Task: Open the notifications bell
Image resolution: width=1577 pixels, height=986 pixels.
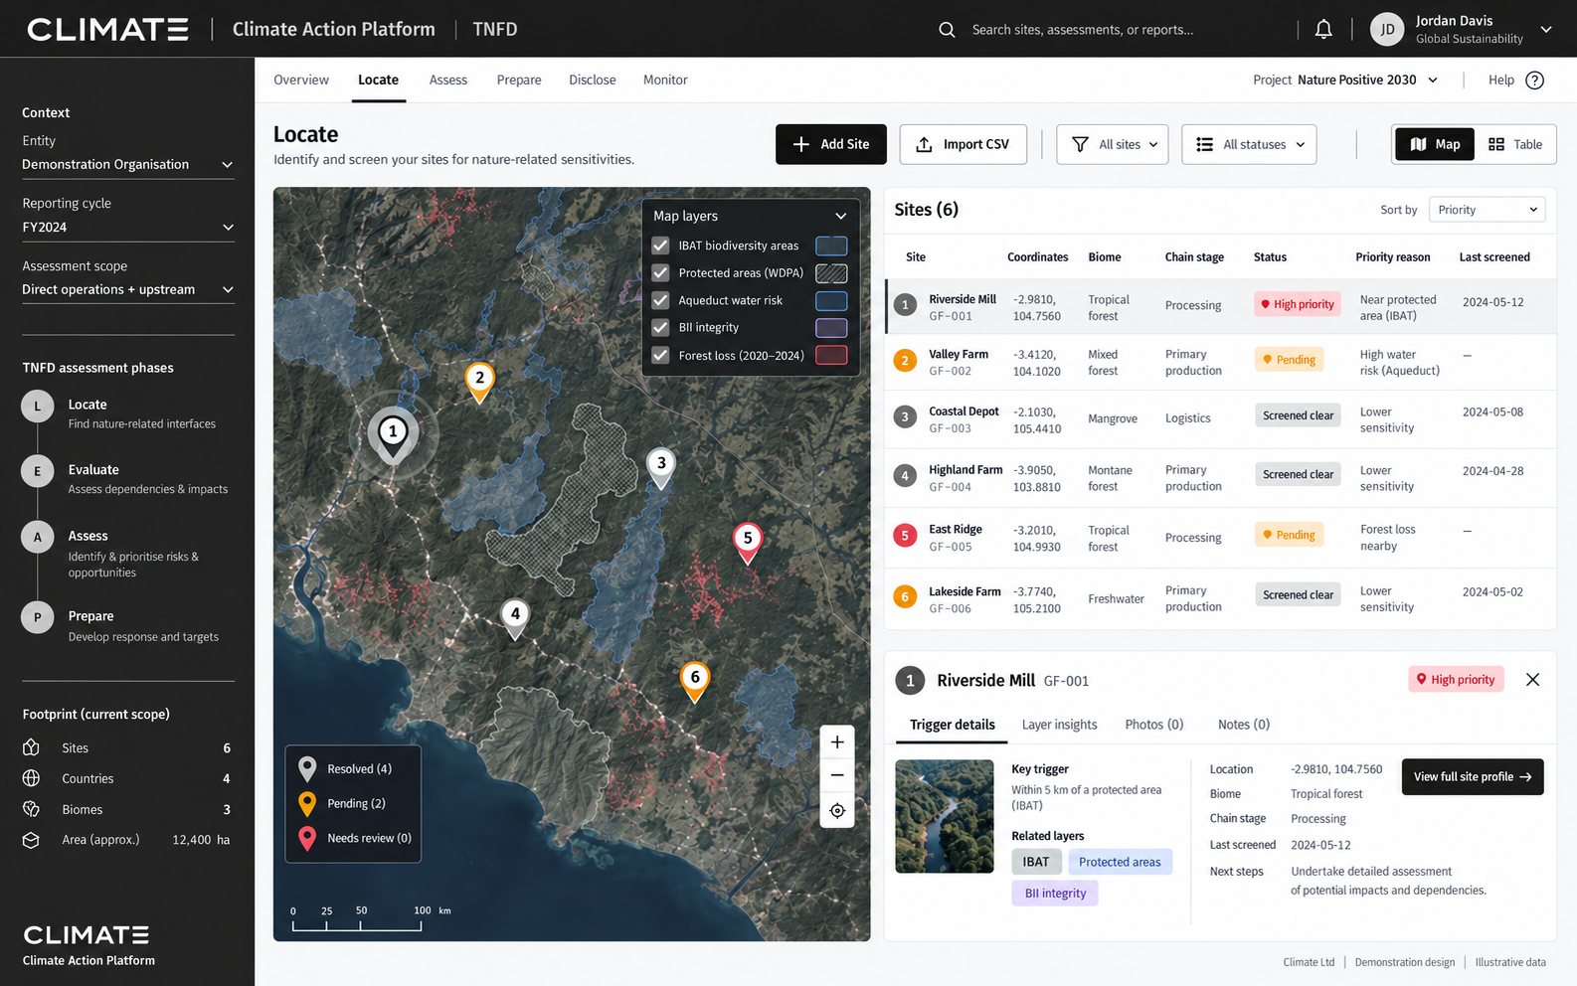Action: (x=1323, y=30)
